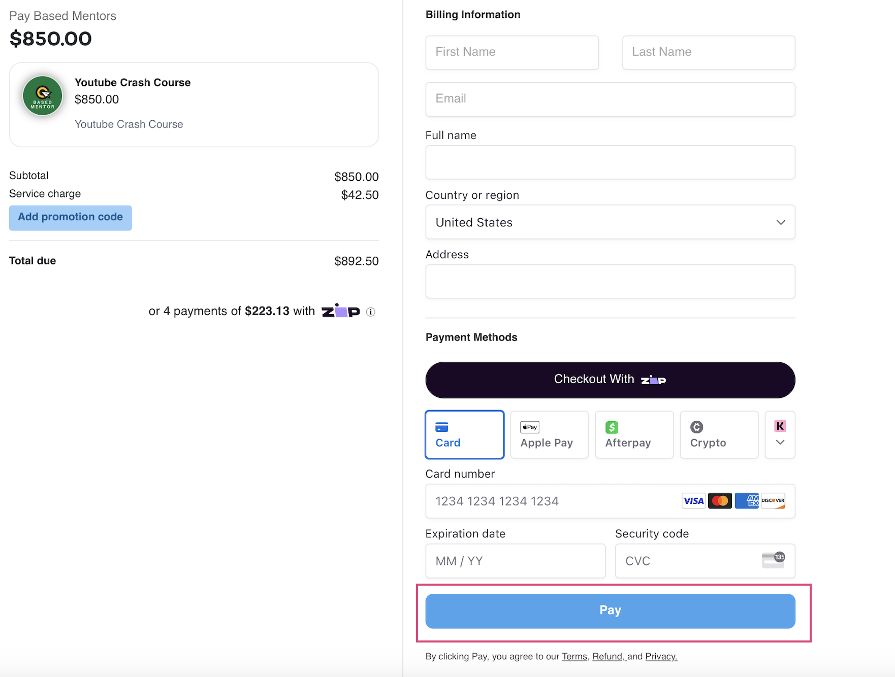Select the Apple Pay payment method

[x=549, y=434]
